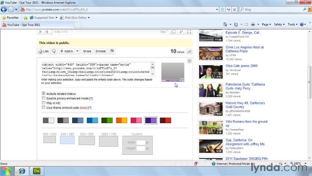
Task: Uncheck Include related videos
Action: click(44, 94)
